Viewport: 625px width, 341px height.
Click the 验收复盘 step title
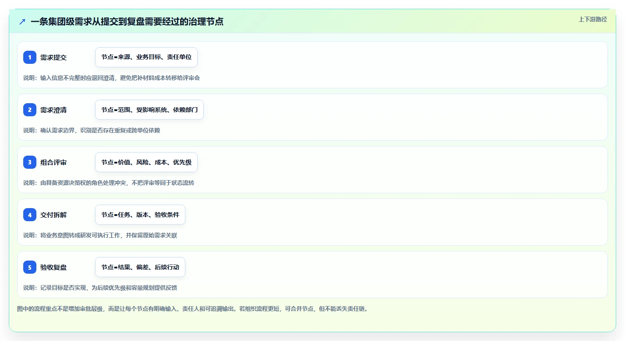coord(53,267)
